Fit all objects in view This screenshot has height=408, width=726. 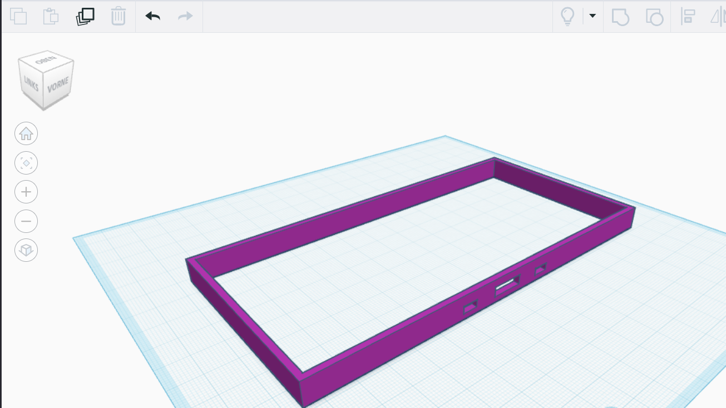(x=26, y=163)
